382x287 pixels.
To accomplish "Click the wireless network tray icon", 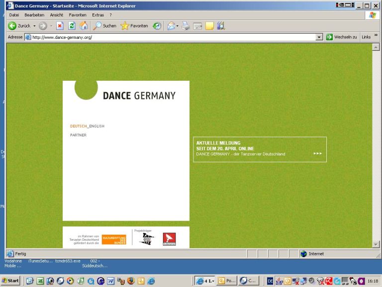I will [x=321, y=281].
